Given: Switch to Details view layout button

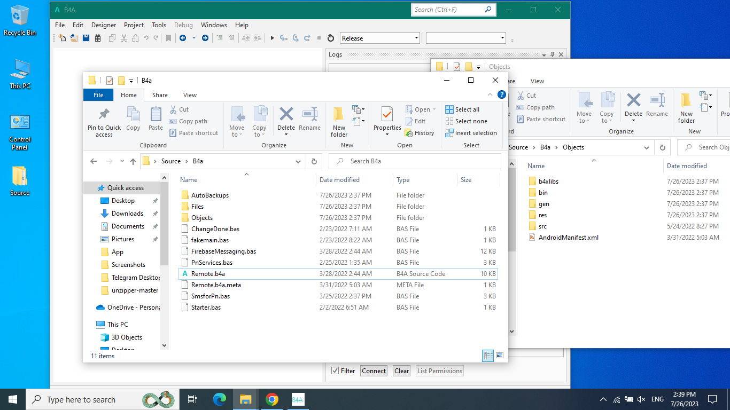Looking at the screenshot, I should coord(488,356).
